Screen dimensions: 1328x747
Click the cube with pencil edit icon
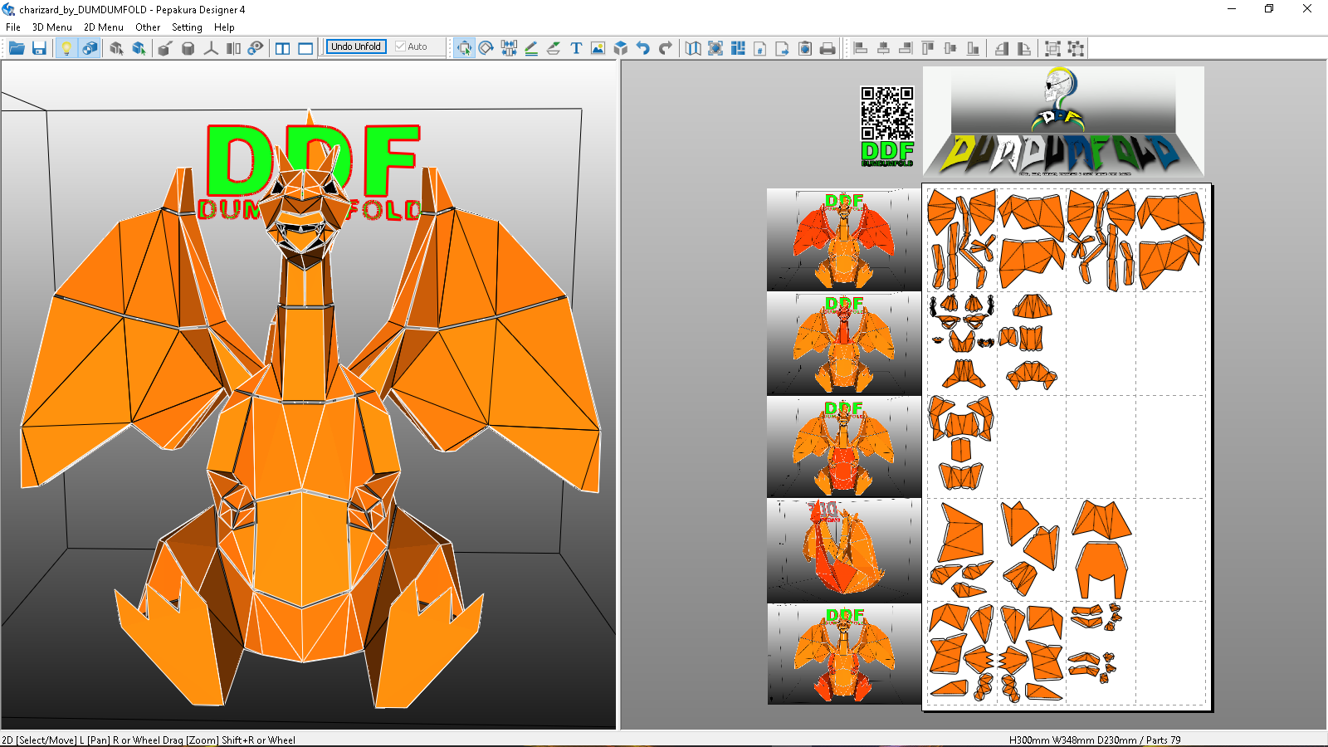165,48
